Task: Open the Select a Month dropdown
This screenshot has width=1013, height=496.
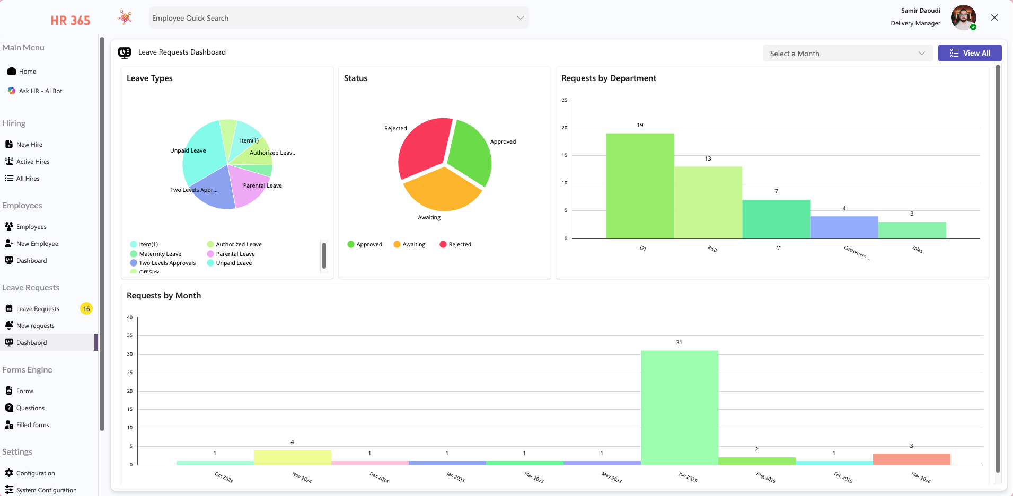Action: point(847,53)
